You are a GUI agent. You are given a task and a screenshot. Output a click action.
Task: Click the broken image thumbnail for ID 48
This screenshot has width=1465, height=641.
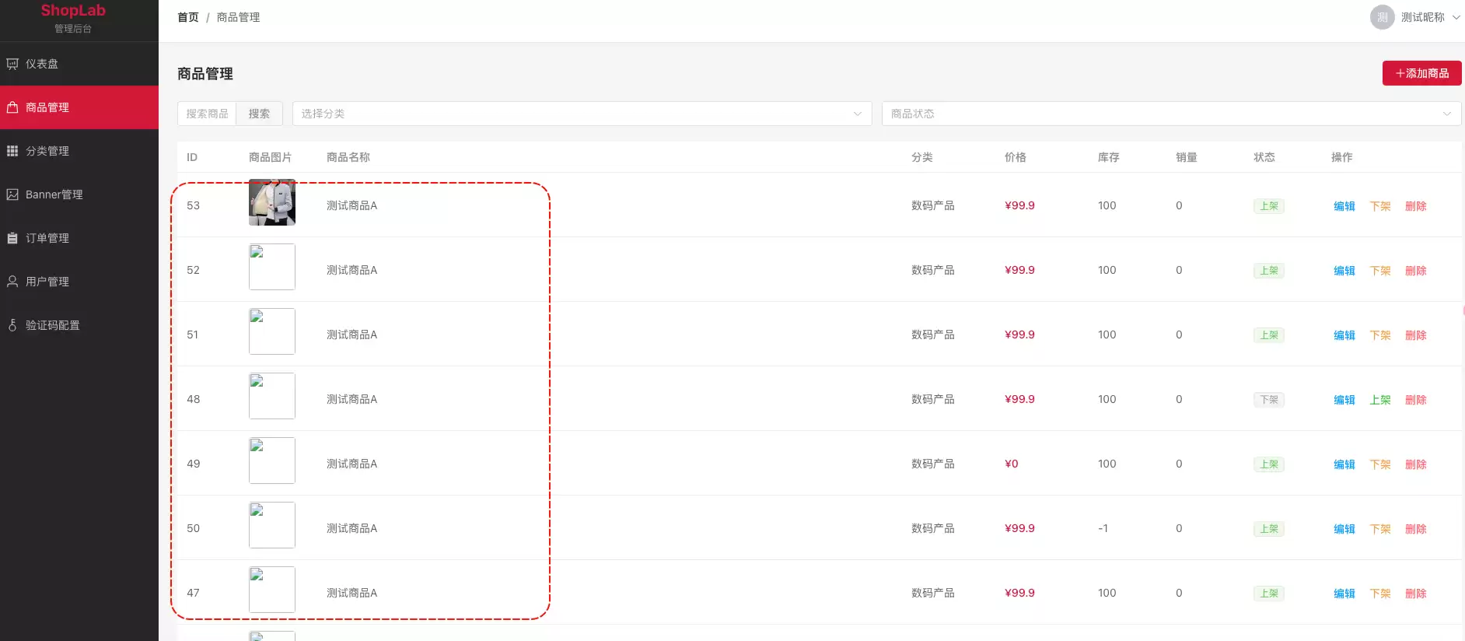[272, 396]
